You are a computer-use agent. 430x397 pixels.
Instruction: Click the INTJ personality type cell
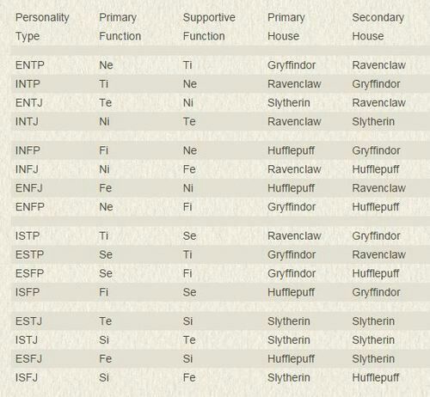click(x=27, y=121)
